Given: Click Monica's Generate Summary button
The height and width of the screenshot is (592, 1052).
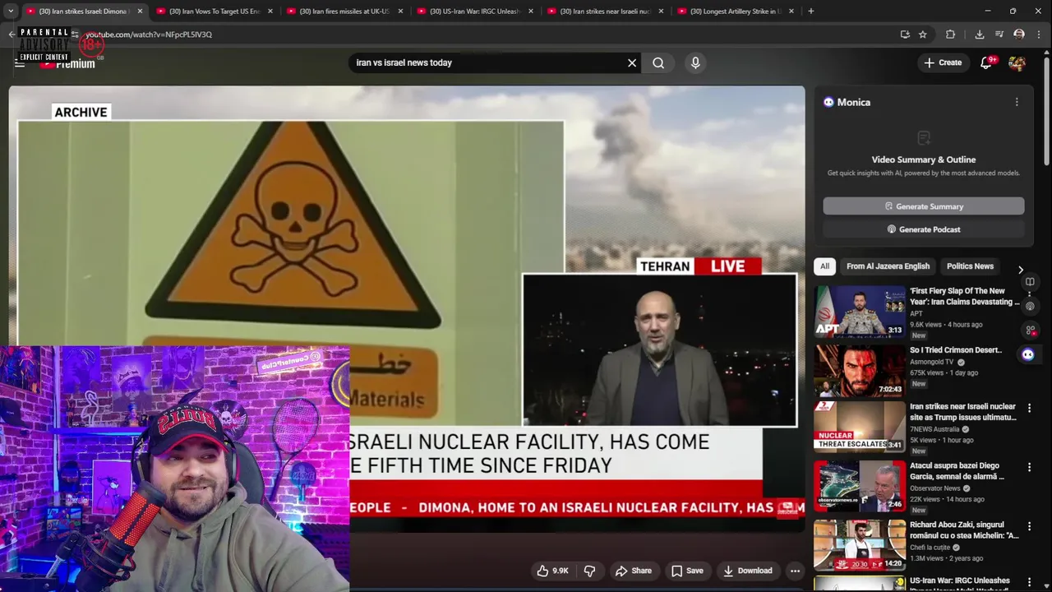Looking at the screenshot, I should tap(924, 206).
